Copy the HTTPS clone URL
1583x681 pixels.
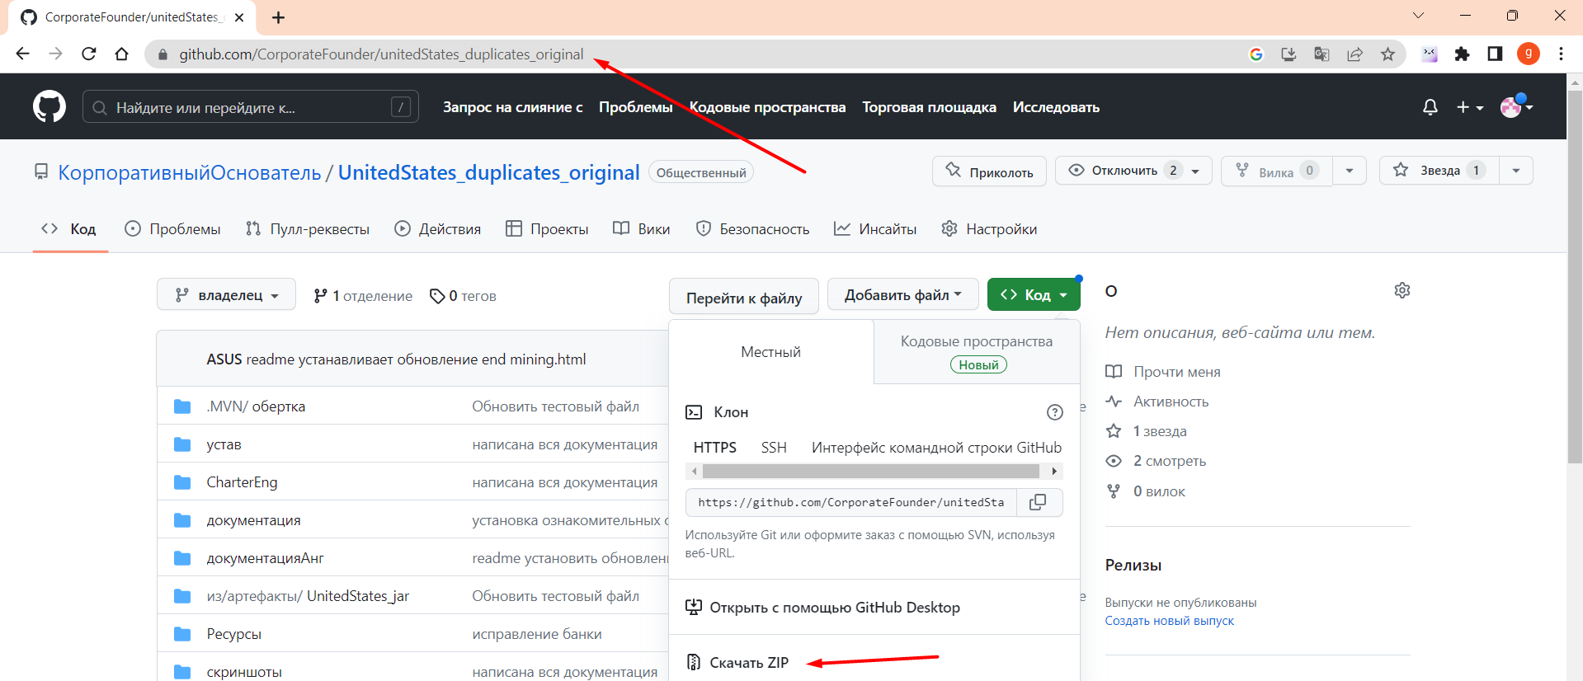coord(1038,502)
